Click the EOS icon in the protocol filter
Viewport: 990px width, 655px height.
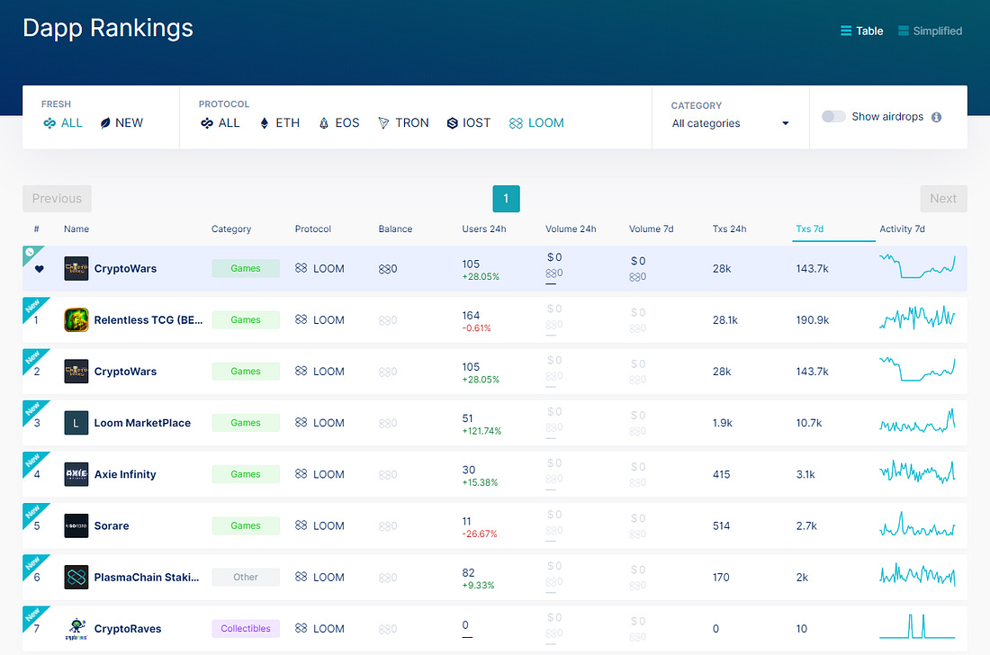pos(324,123)
